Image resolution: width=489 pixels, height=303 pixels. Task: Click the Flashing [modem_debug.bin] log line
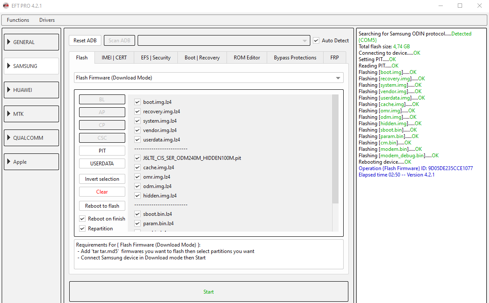tap(398, 155)
